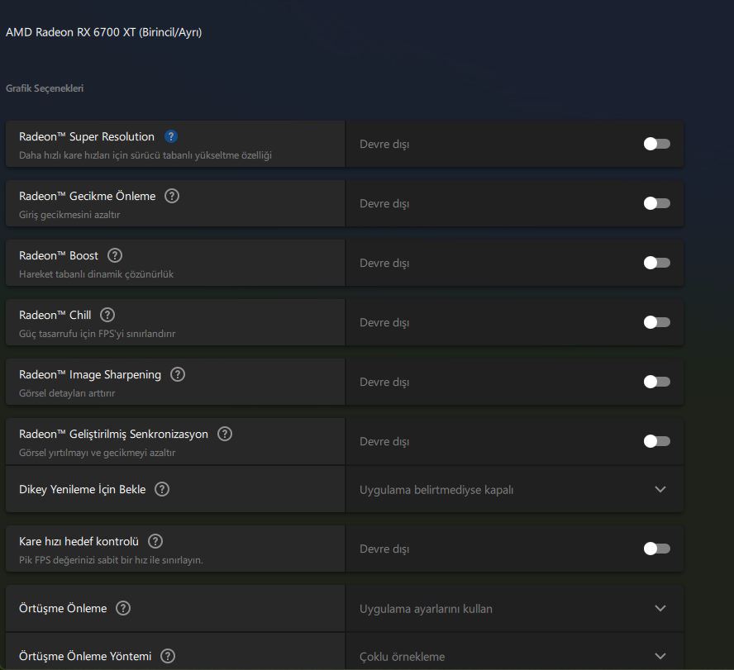Enable the Radeon Boost toggle
The height and width of the screenshot is (670, 734).
point(657,263)
